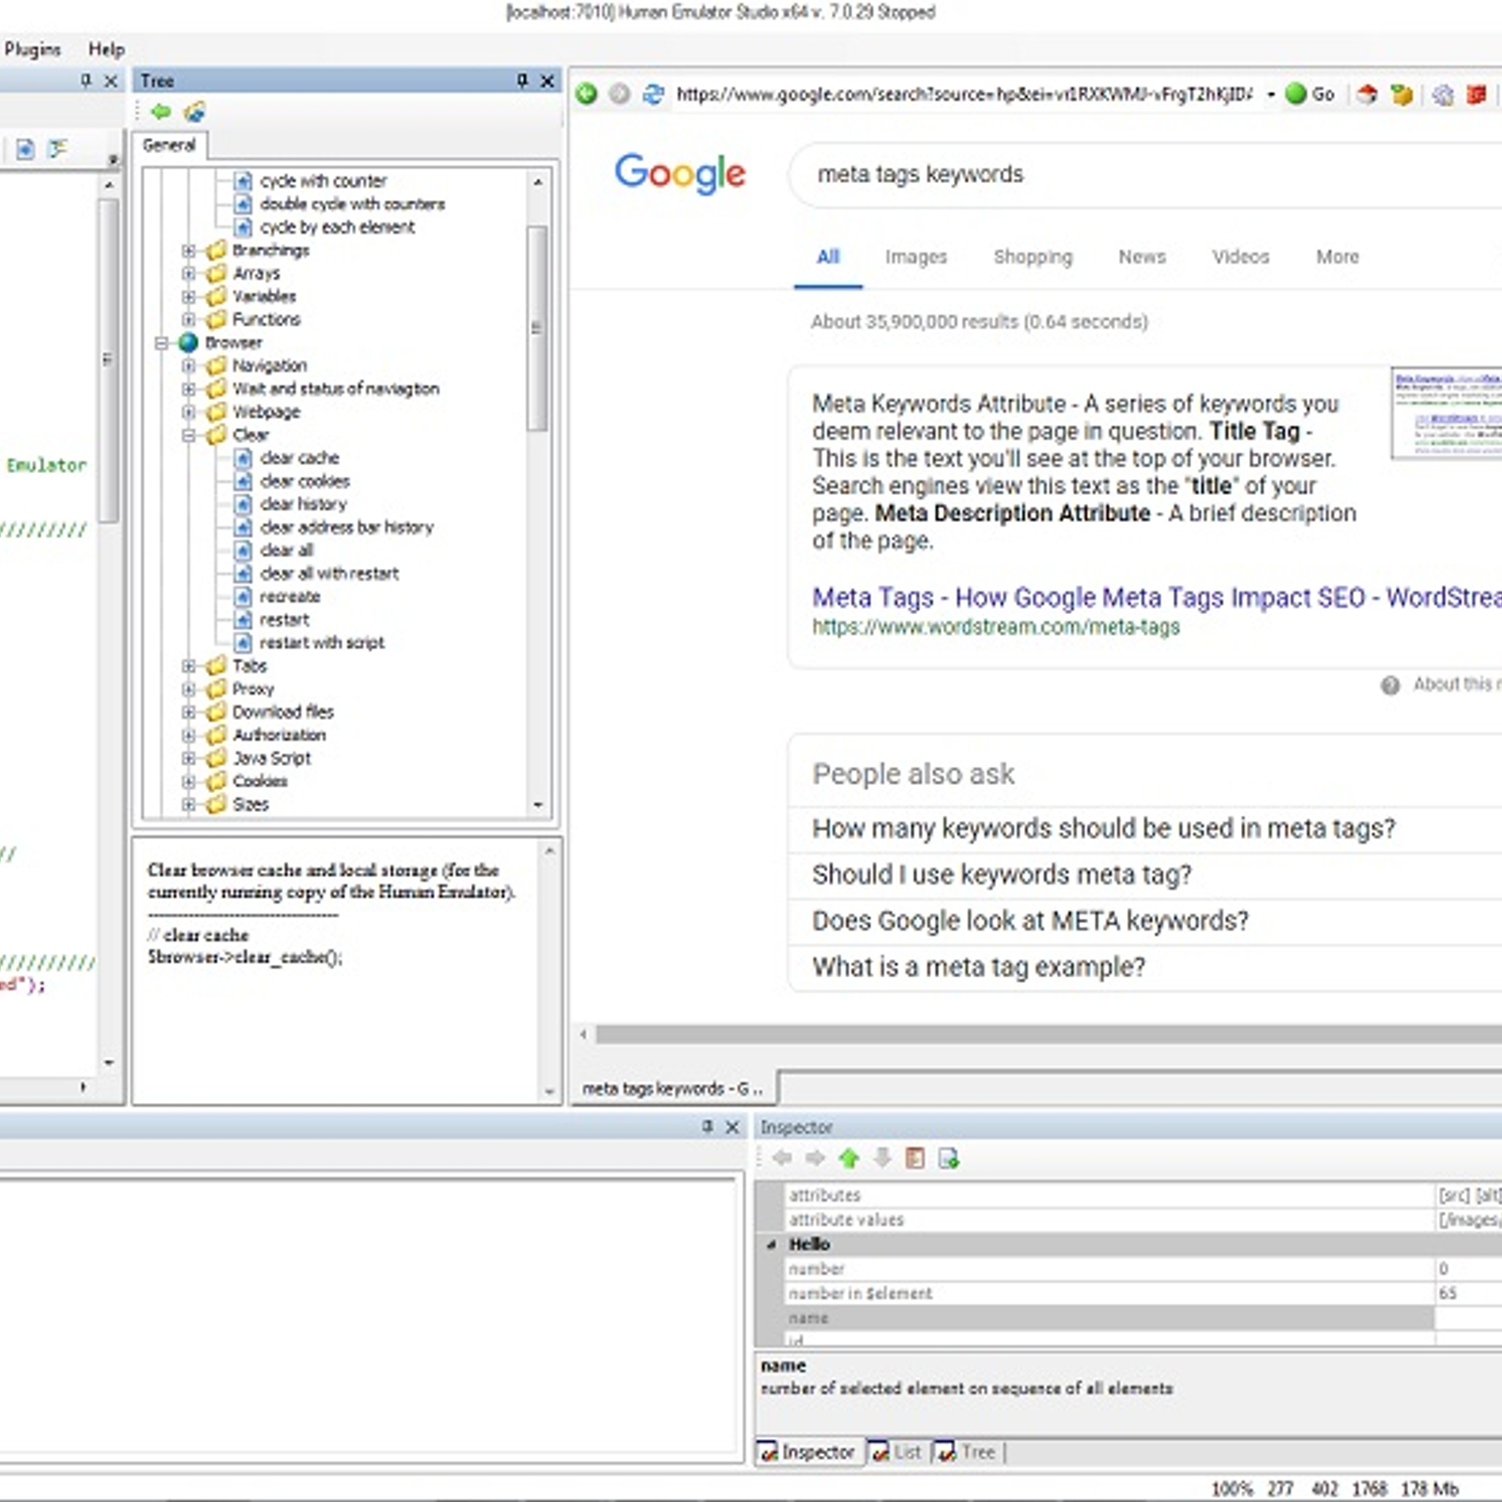Expand the Branchings folder
1502x1502 pixels.
[189, 251]
